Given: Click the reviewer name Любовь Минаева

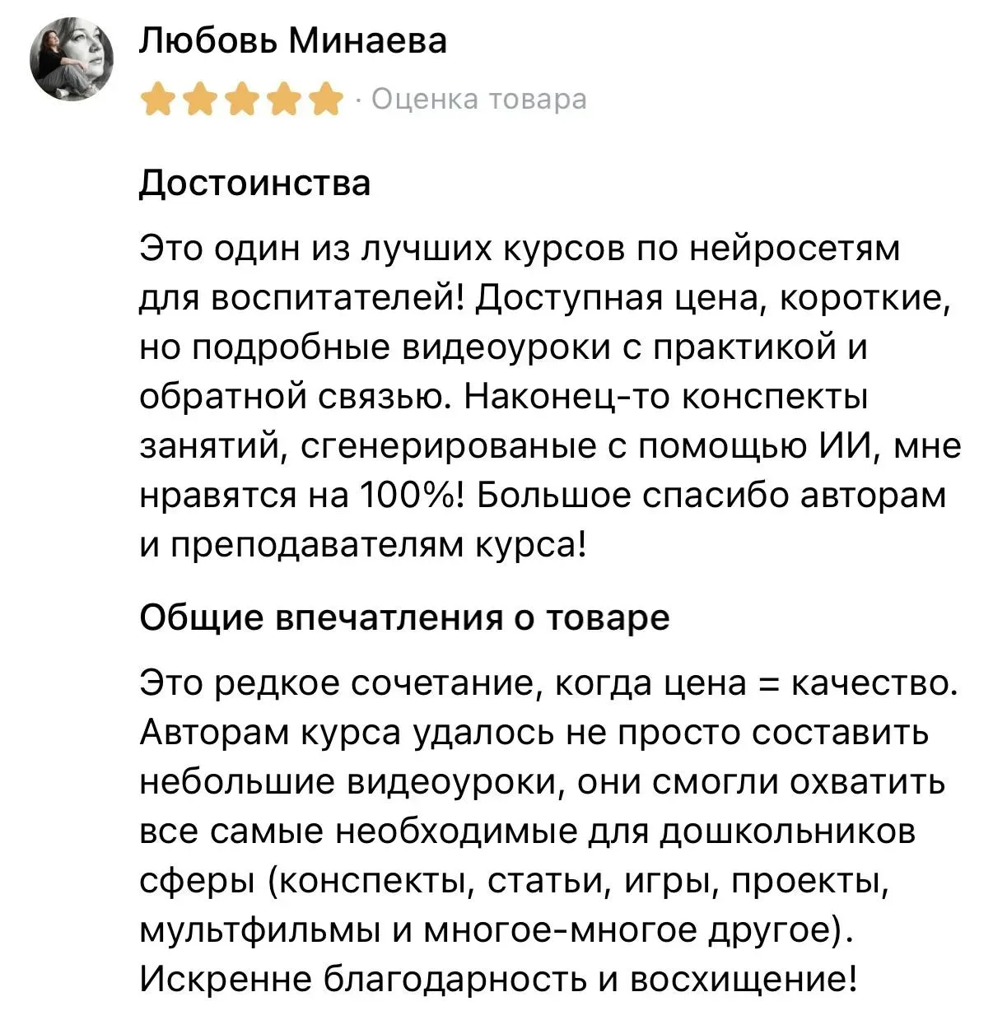Looking at the screenshot, I should (x=292, y=41).
